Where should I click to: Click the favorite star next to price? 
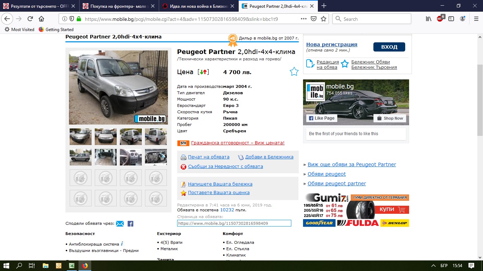tap(294, 72)
